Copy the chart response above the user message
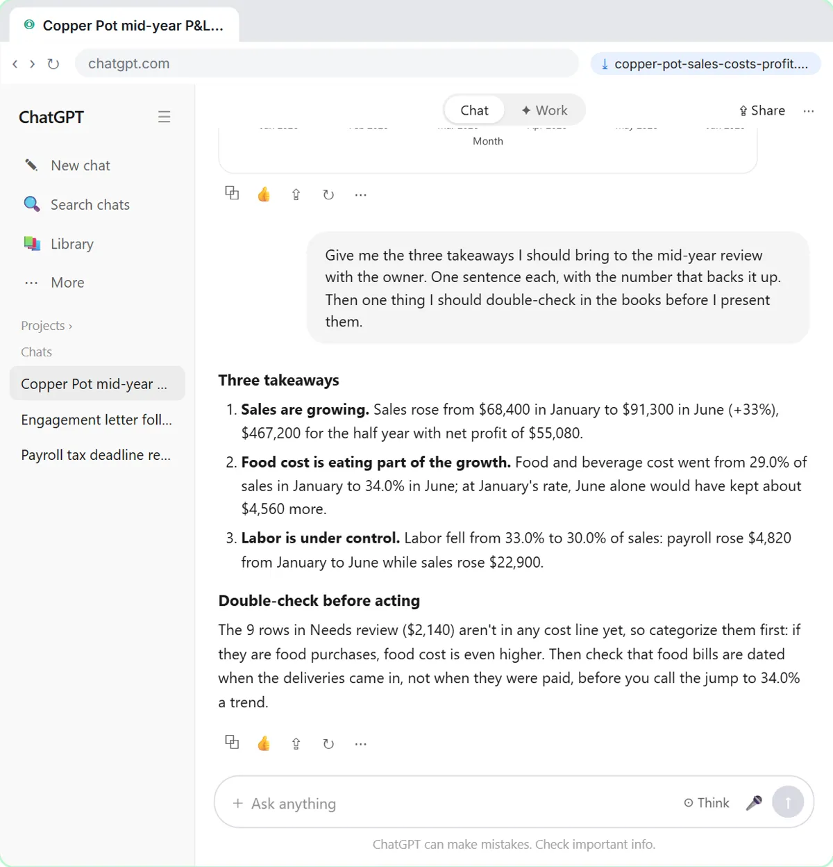 pyautogui.click(x=232, y=193)
